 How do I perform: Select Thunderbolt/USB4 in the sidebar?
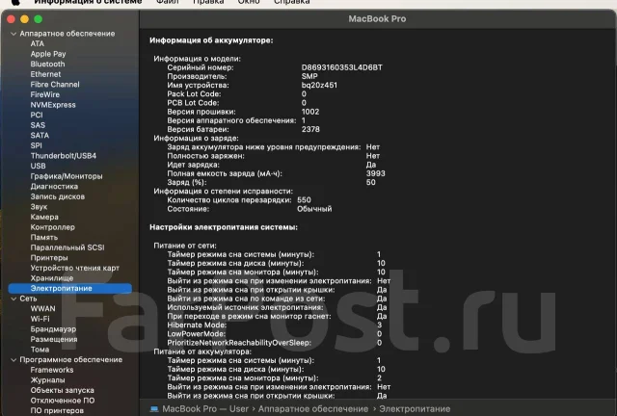coord(64,156)
